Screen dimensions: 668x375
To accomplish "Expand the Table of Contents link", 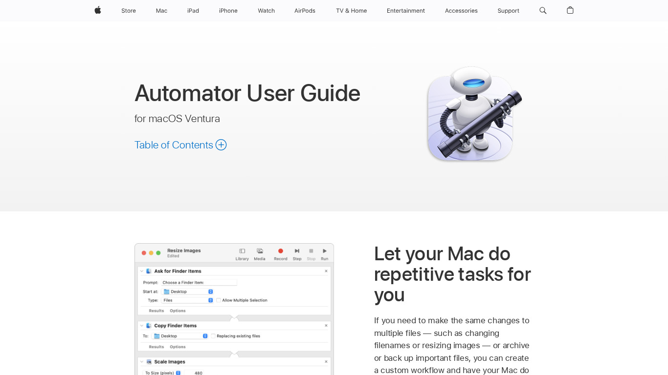I will click(180, 145).
